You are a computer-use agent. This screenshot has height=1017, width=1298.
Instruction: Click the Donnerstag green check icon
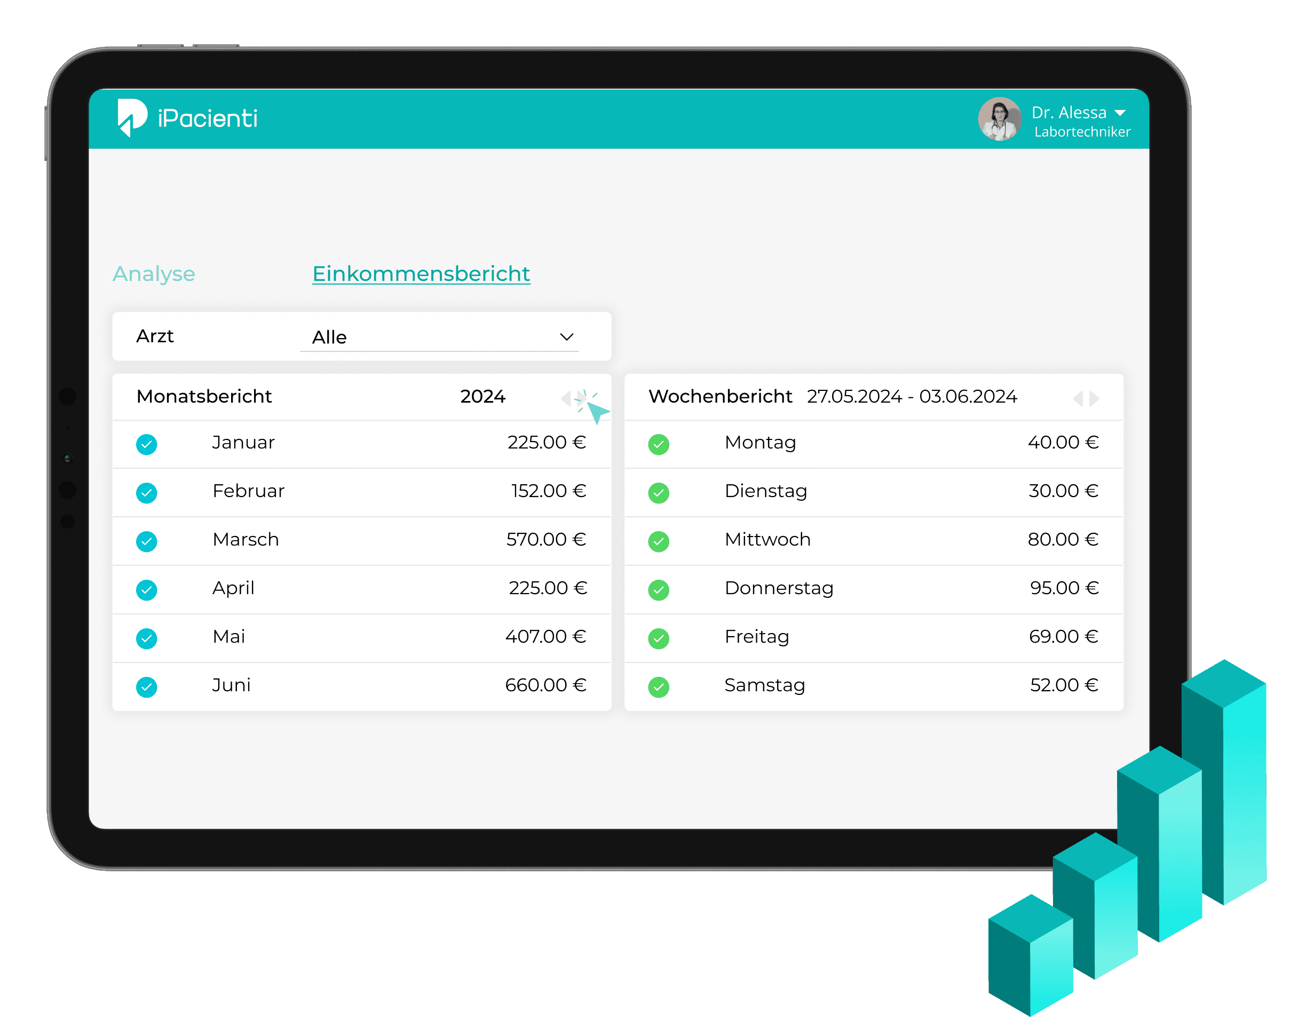pyautogui.click(x=659, y=590)
